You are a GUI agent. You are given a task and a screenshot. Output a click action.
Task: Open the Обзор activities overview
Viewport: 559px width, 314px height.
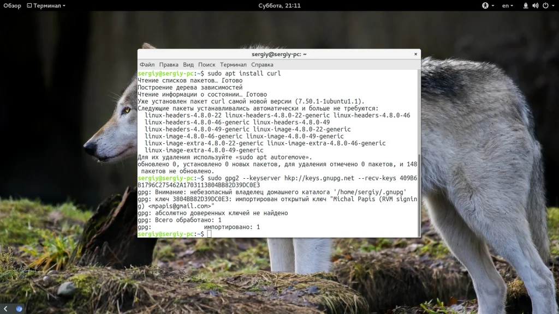(12, 5)
